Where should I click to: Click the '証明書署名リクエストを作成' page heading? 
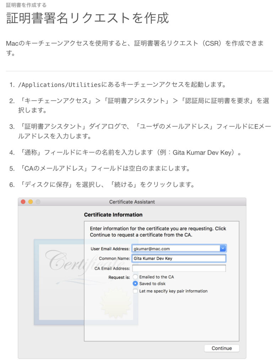coord(87,18)
